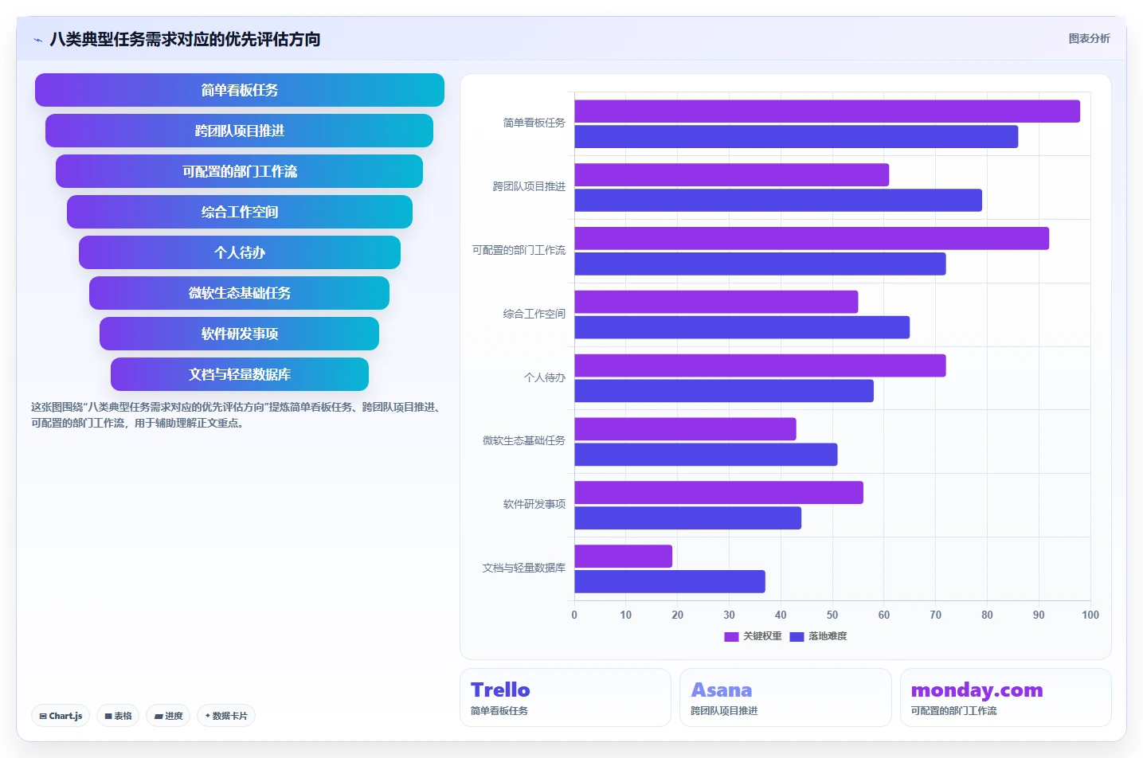Image resolution: width=1143 pixels, height=758 pixels.
Task: Click the 微软生态基础任务 y-axis label on the chart
Action: 523,440
